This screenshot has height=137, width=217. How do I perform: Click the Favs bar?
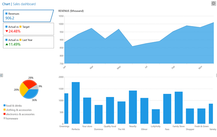[x=167, y=109]
